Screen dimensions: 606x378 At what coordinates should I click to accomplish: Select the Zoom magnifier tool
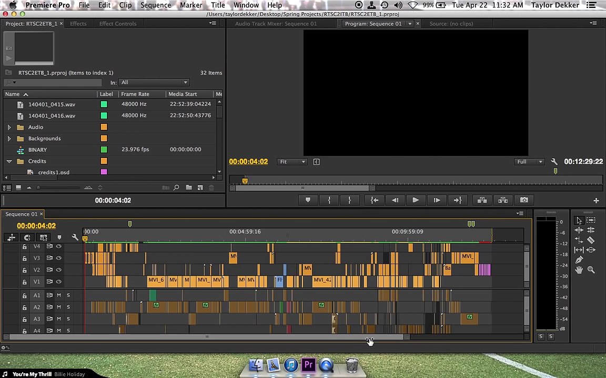tap(591, 270)
